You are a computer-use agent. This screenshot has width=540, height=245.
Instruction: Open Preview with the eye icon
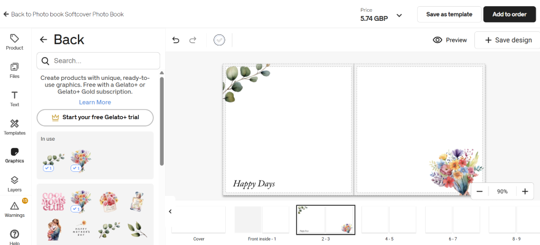pos(450,40)
